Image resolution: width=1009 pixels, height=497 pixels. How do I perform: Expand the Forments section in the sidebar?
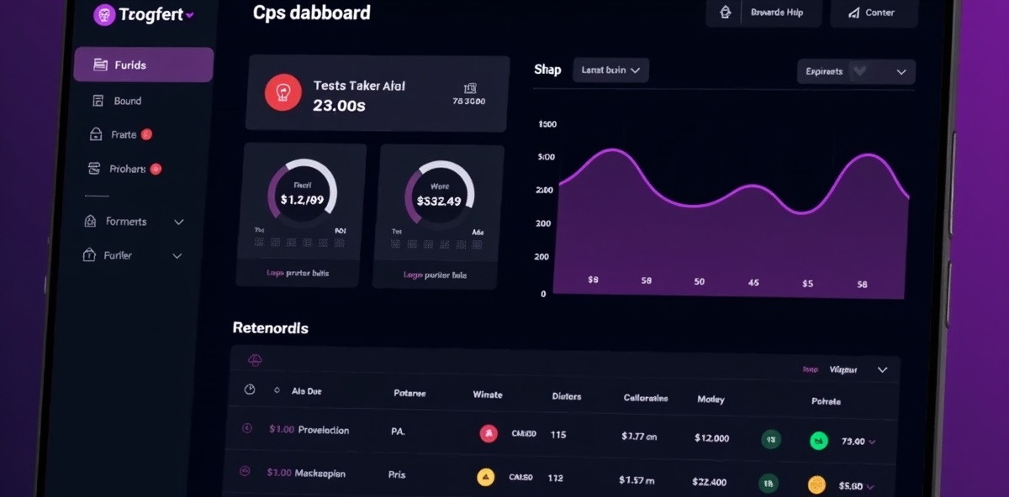(178, 222)
